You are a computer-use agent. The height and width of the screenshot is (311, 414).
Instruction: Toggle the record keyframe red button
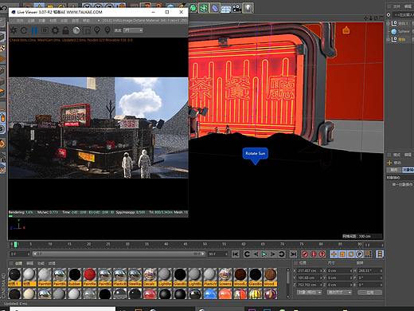[x=305, y=254]
